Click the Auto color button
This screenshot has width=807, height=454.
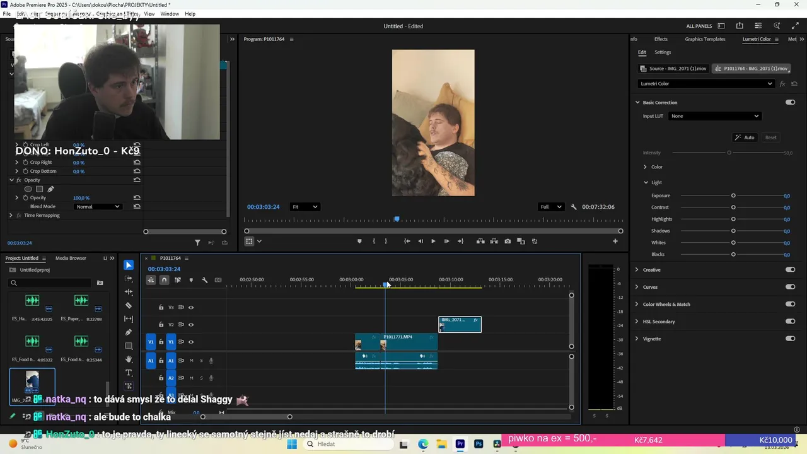(745, 137)
